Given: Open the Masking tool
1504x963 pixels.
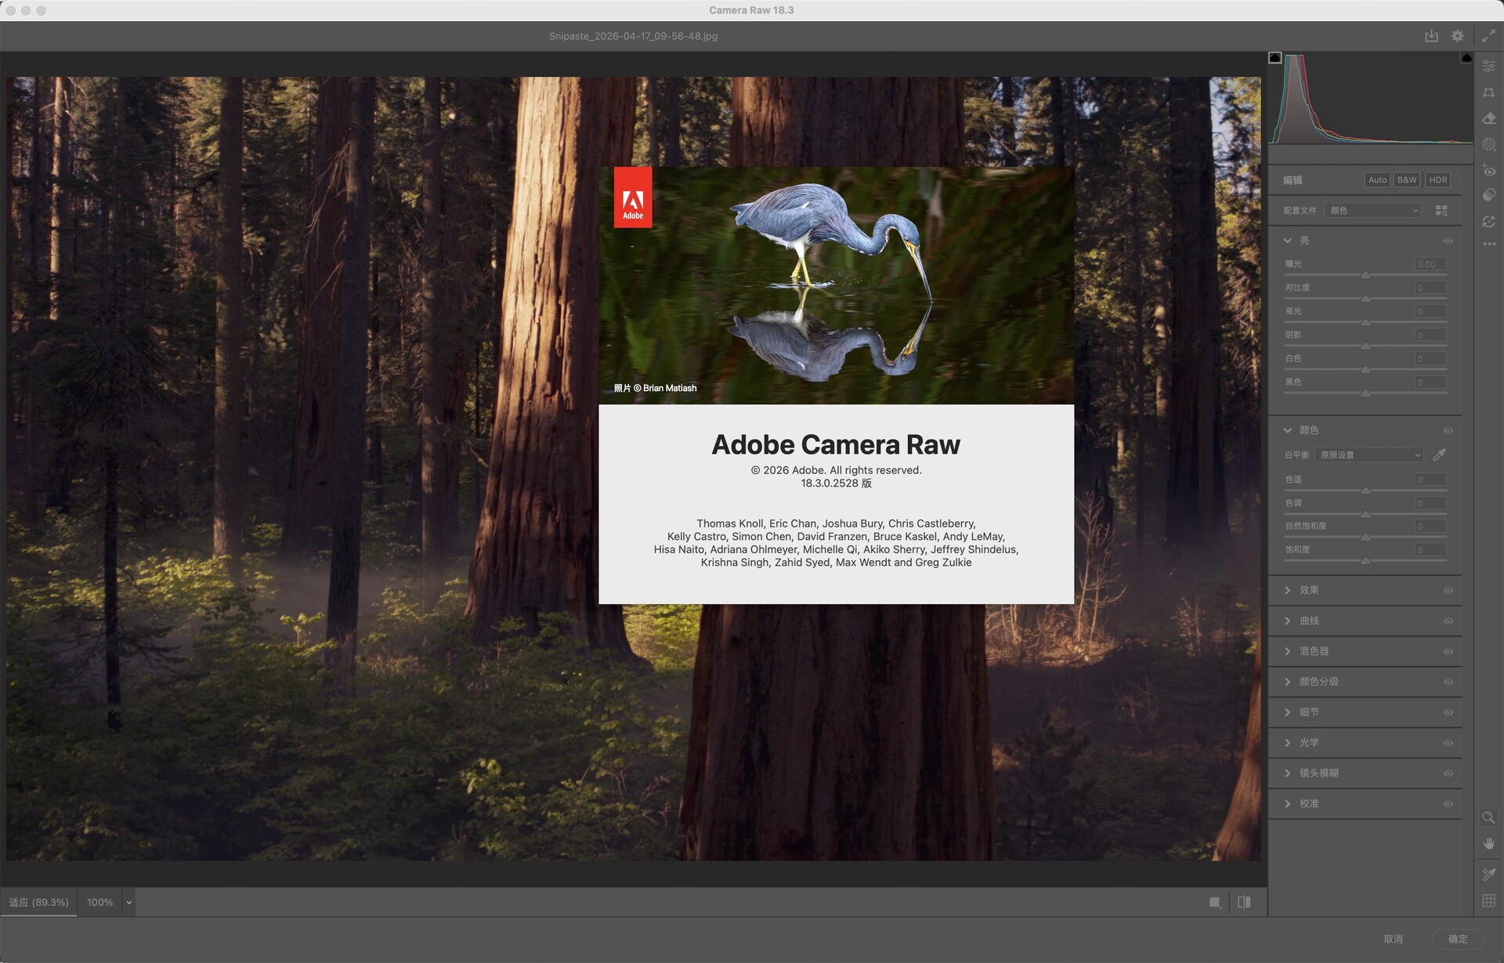Looking at the screenshot, I should click(1488, 144).
